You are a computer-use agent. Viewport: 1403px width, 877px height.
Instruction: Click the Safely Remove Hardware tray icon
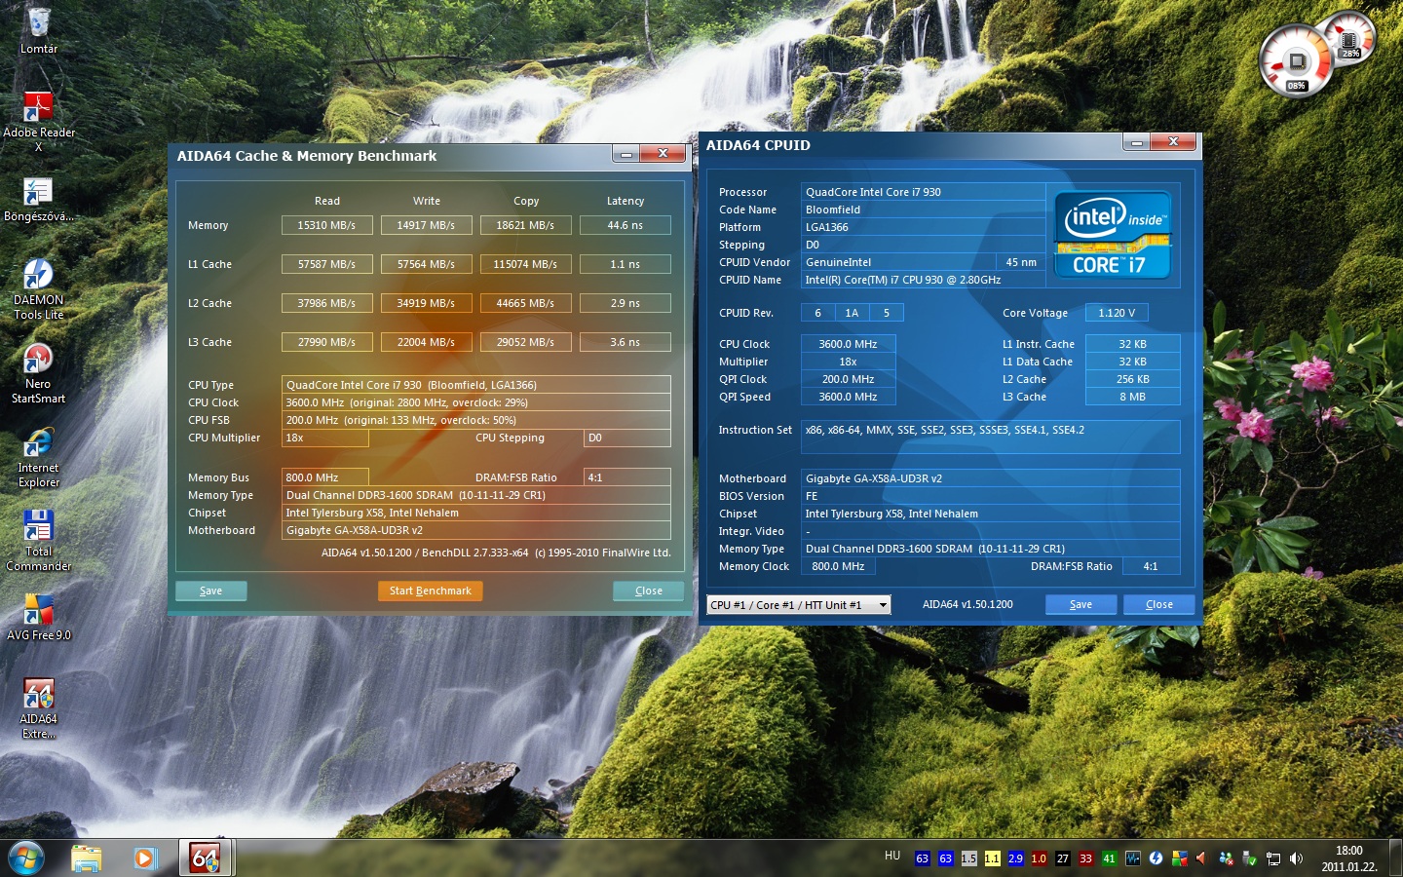1250,858
